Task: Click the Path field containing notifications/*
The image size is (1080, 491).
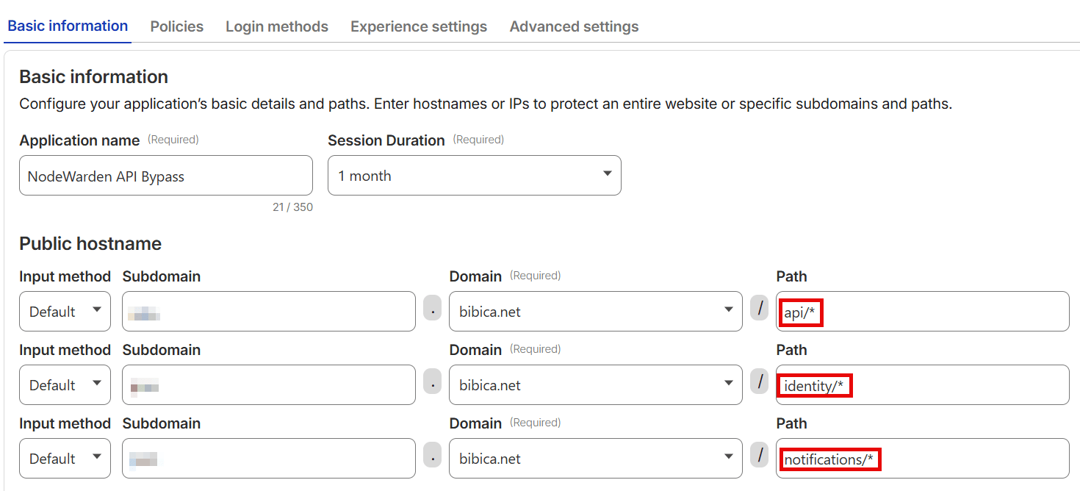Action: tap(922, 459)
